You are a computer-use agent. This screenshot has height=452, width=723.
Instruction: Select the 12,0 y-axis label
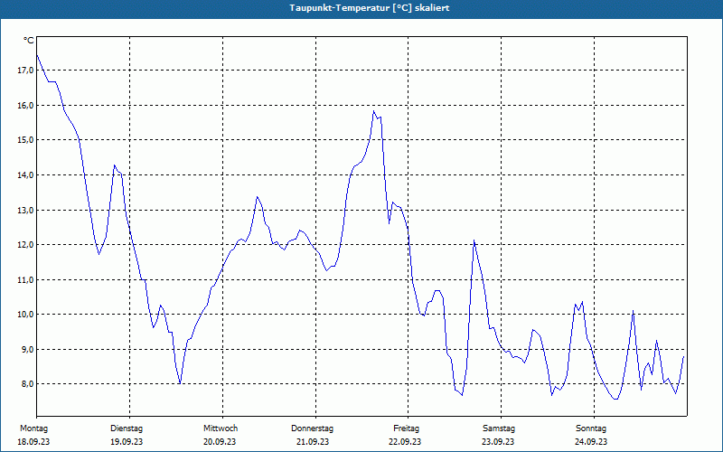(26, 244)
